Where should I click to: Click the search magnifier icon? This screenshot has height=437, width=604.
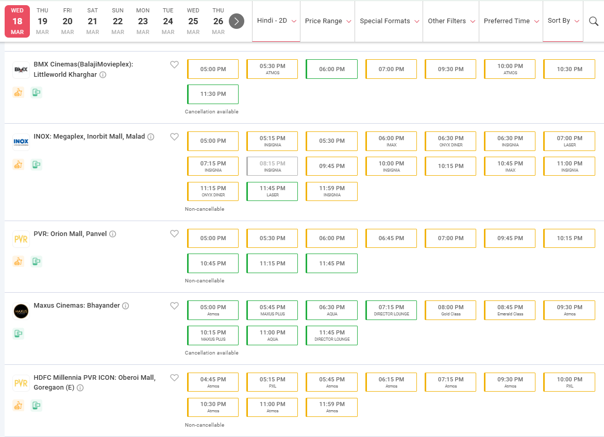point(593,21)
